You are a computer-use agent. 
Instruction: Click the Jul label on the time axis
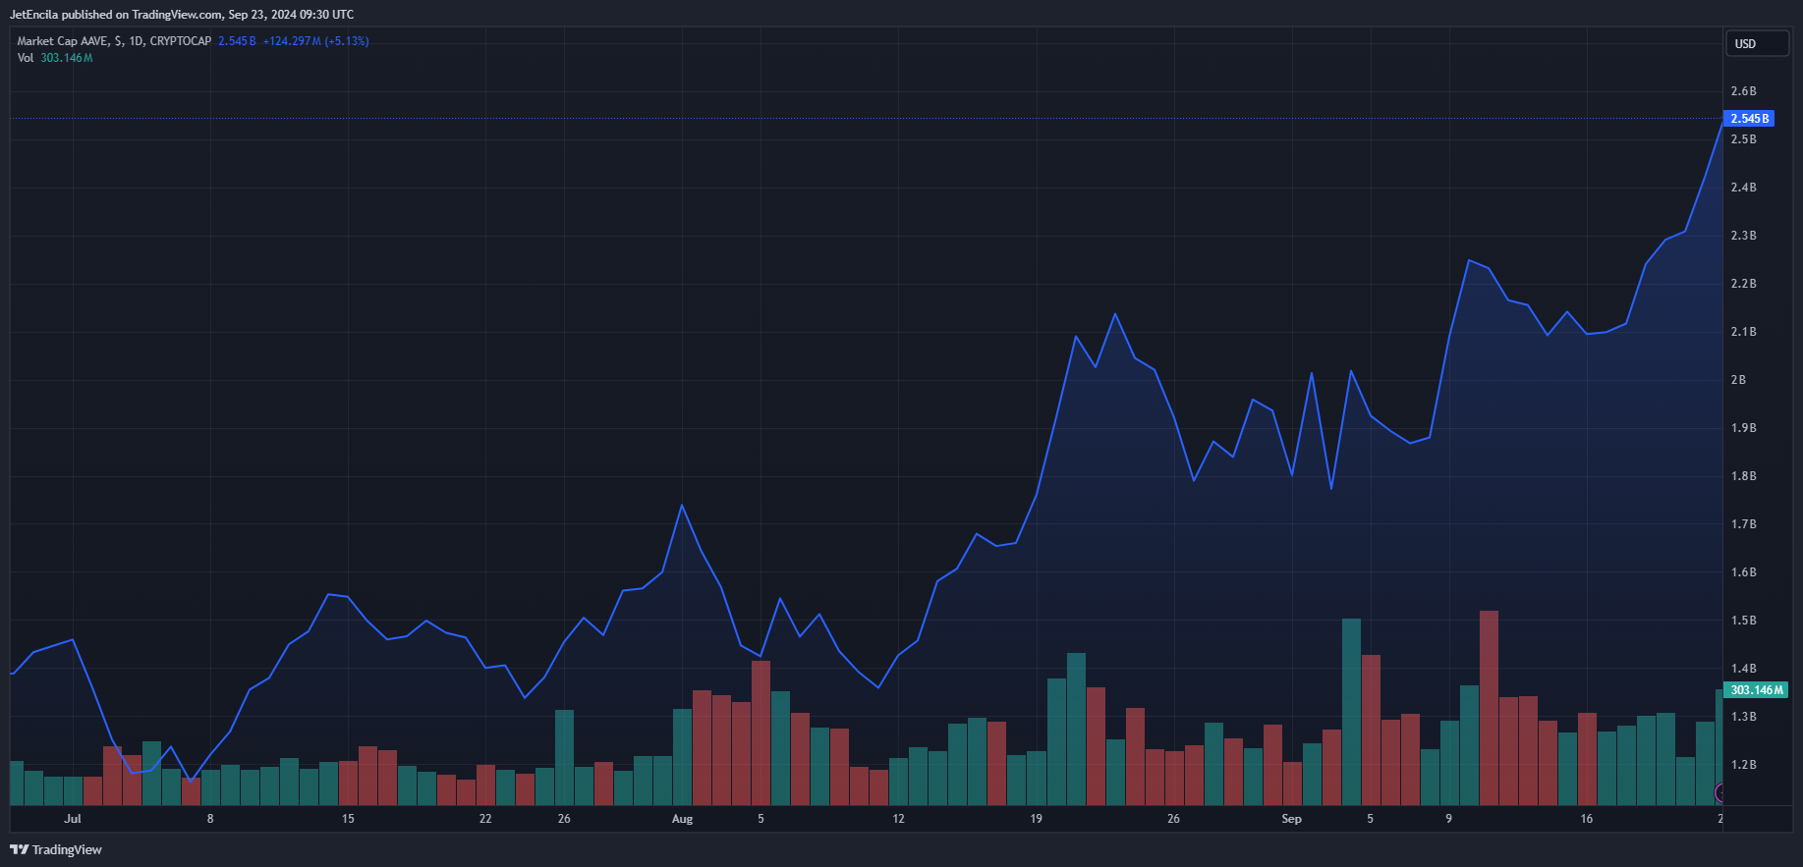tap(73, 819)
